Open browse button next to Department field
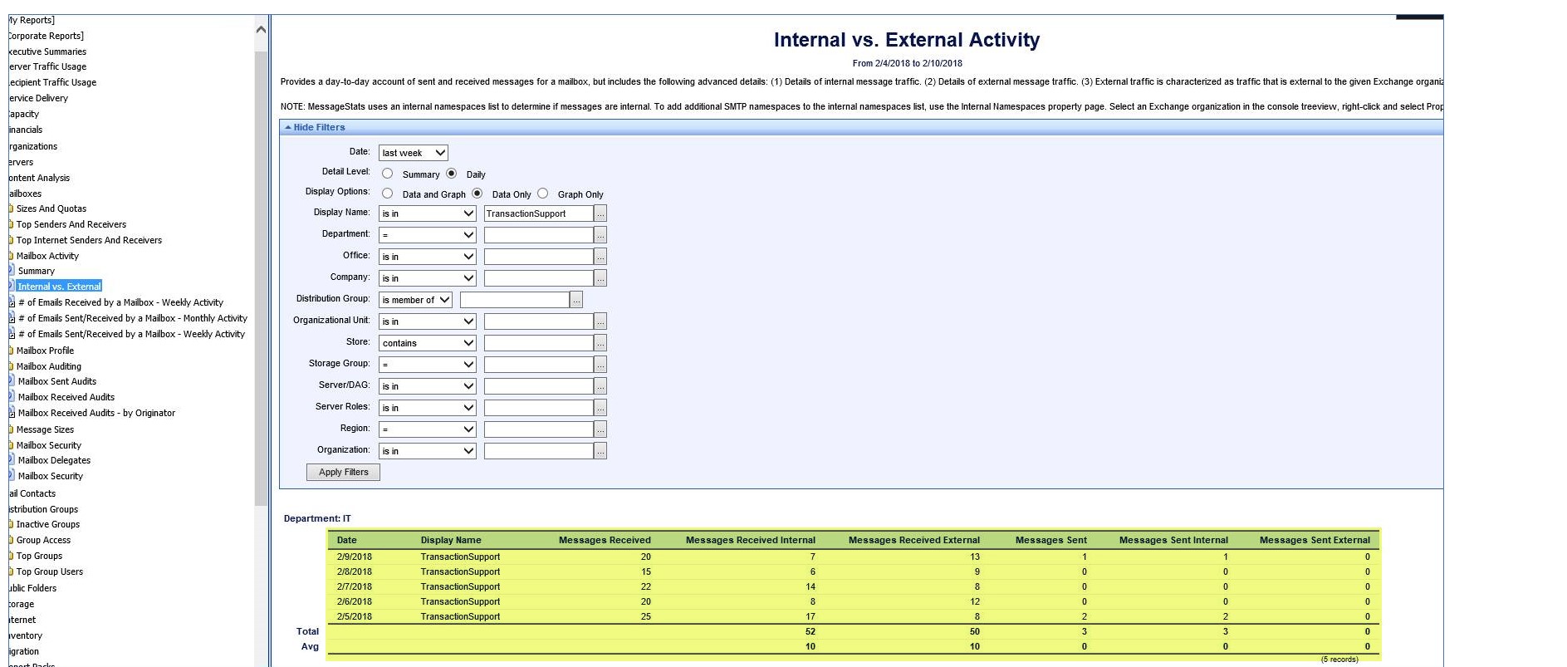Image resolution: width=1567 pixels, height=667 pixels. tap(600, 235)
